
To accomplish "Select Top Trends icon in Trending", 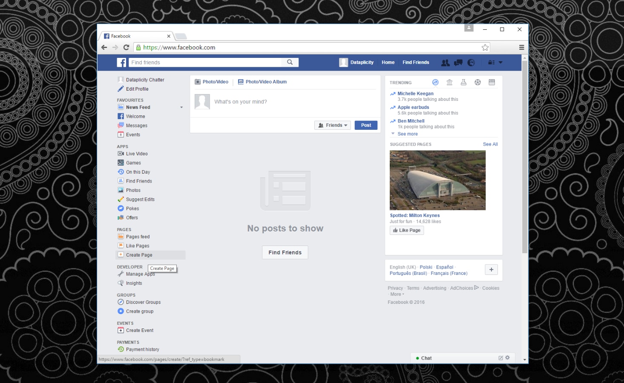I will coord(435,82).
